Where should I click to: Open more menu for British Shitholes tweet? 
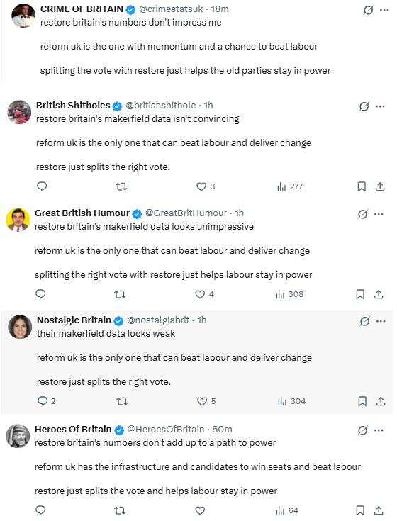[x=380, y=106]
